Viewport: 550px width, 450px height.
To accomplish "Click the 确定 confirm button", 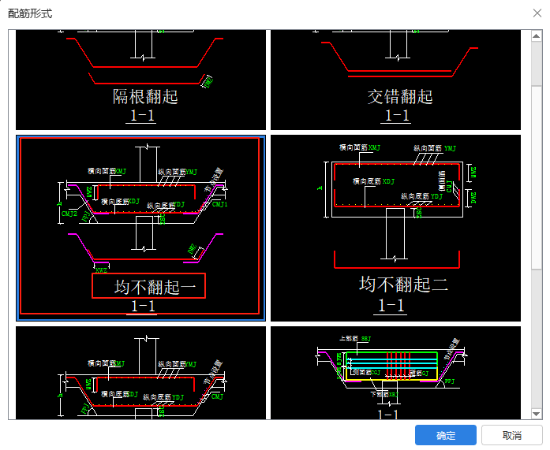I will pos(446,435).
